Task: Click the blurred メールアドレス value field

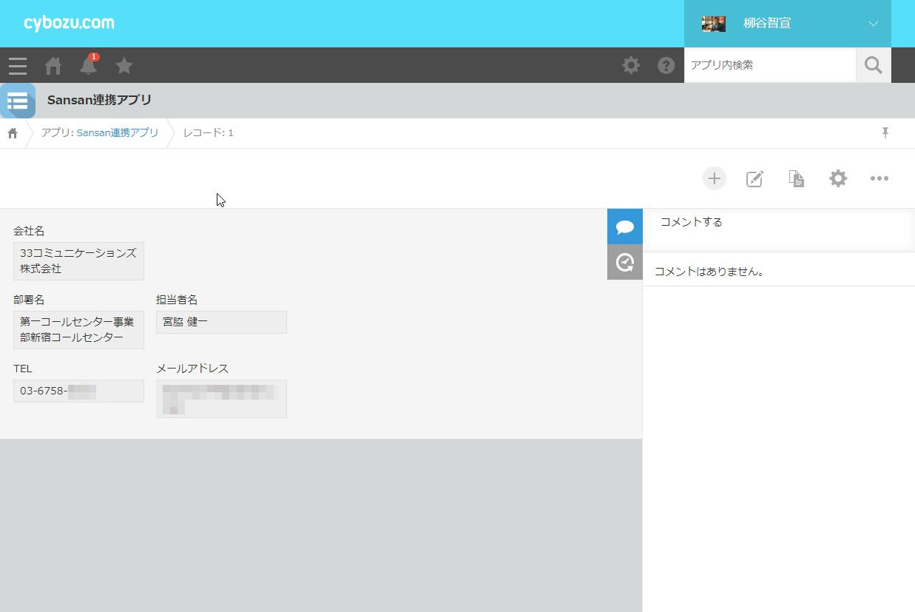Action: (221, 398)
